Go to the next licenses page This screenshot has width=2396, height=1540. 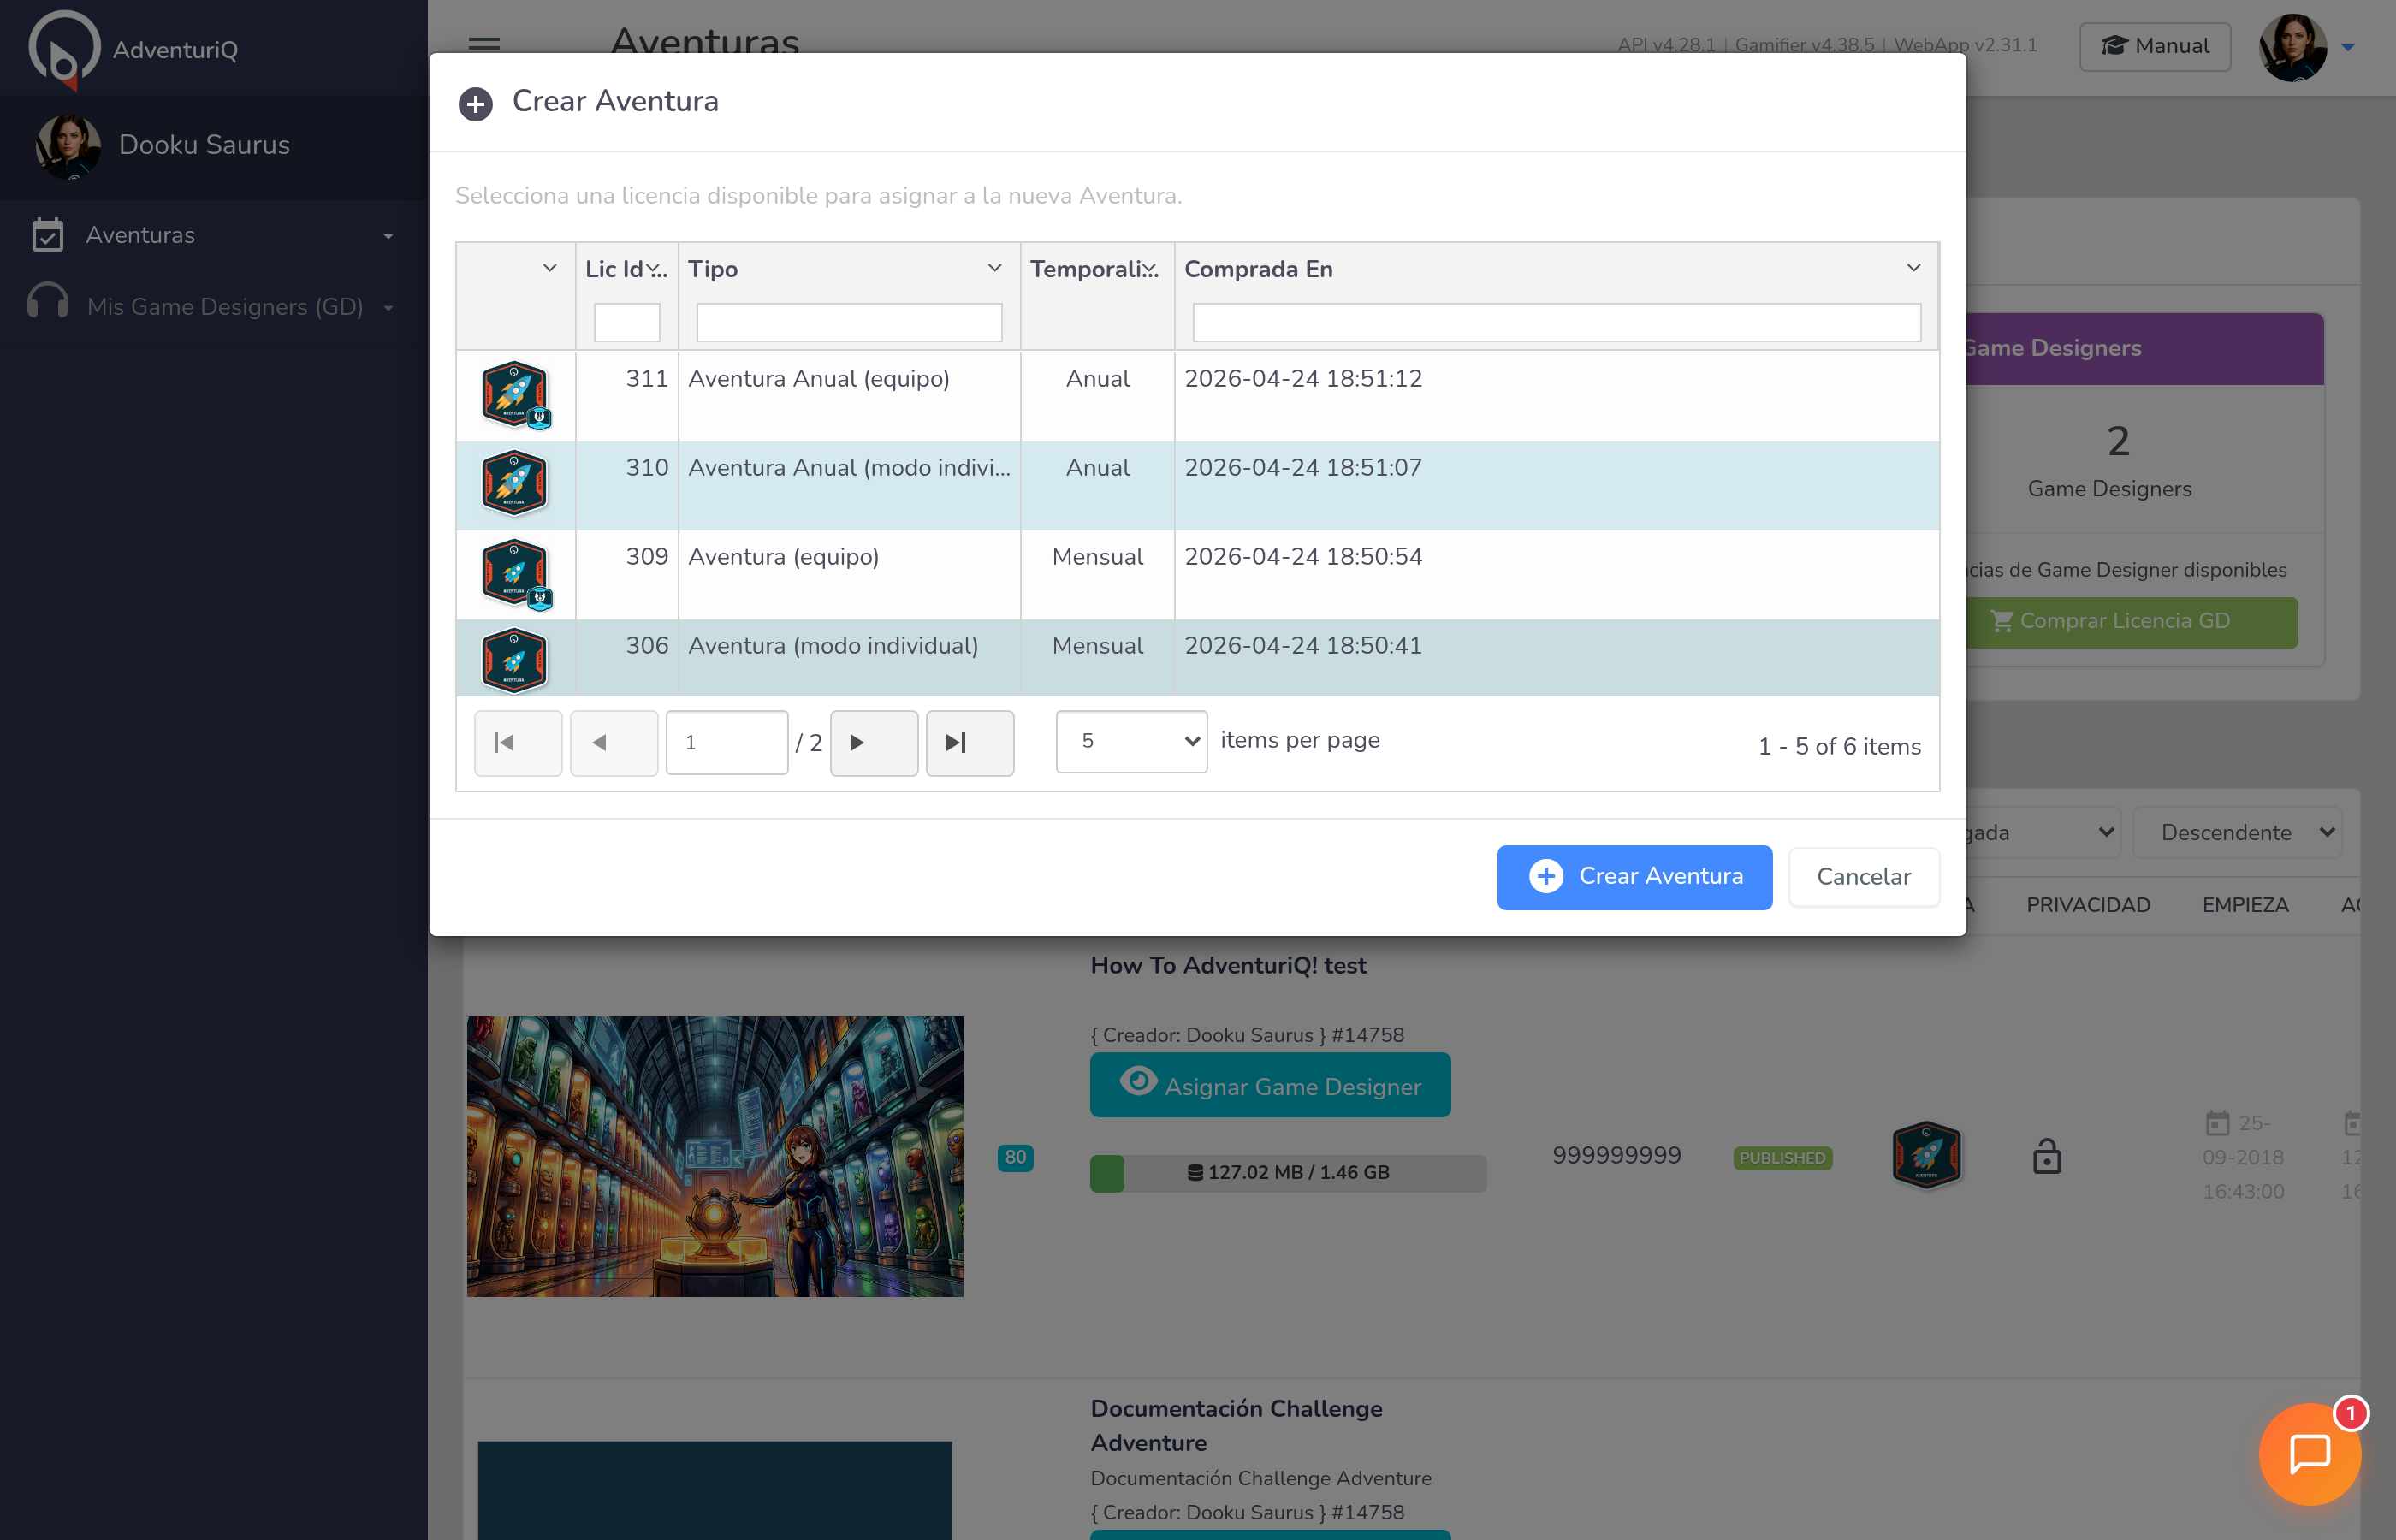(874, 743)
